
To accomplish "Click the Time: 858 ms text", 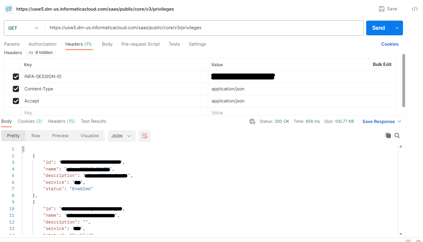I will point(307,121).
